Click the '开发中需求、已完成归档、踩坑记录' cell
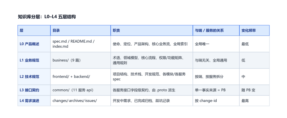Image resolution: width=287 pixels, height=118 pixels. coord(152,101)
